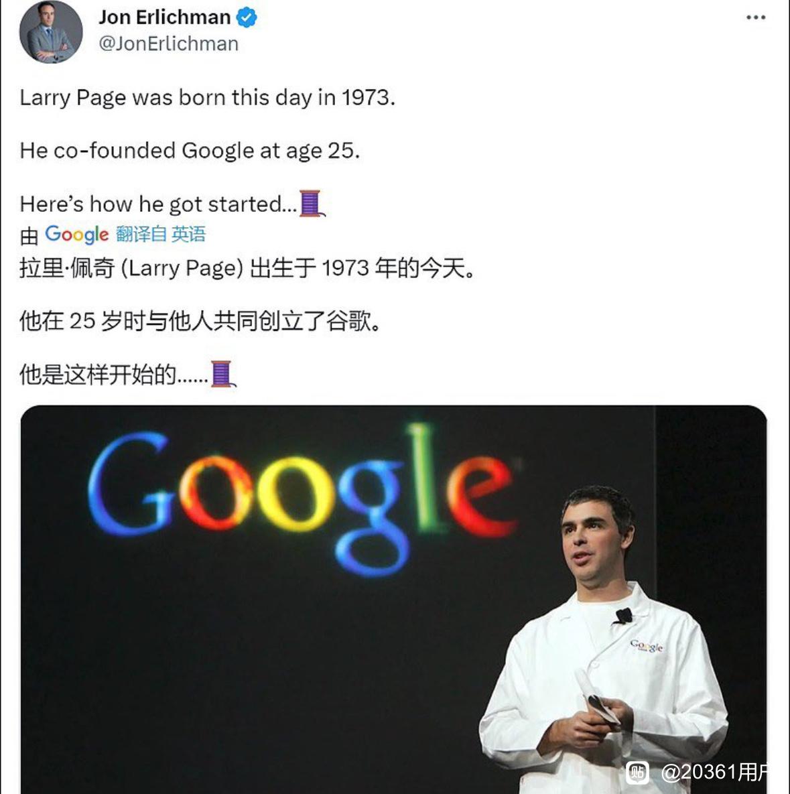Open Jon Erlichman's profile avatar
Image resolution: width=790 pixels, height=794 pixels.
coord(51,31)
